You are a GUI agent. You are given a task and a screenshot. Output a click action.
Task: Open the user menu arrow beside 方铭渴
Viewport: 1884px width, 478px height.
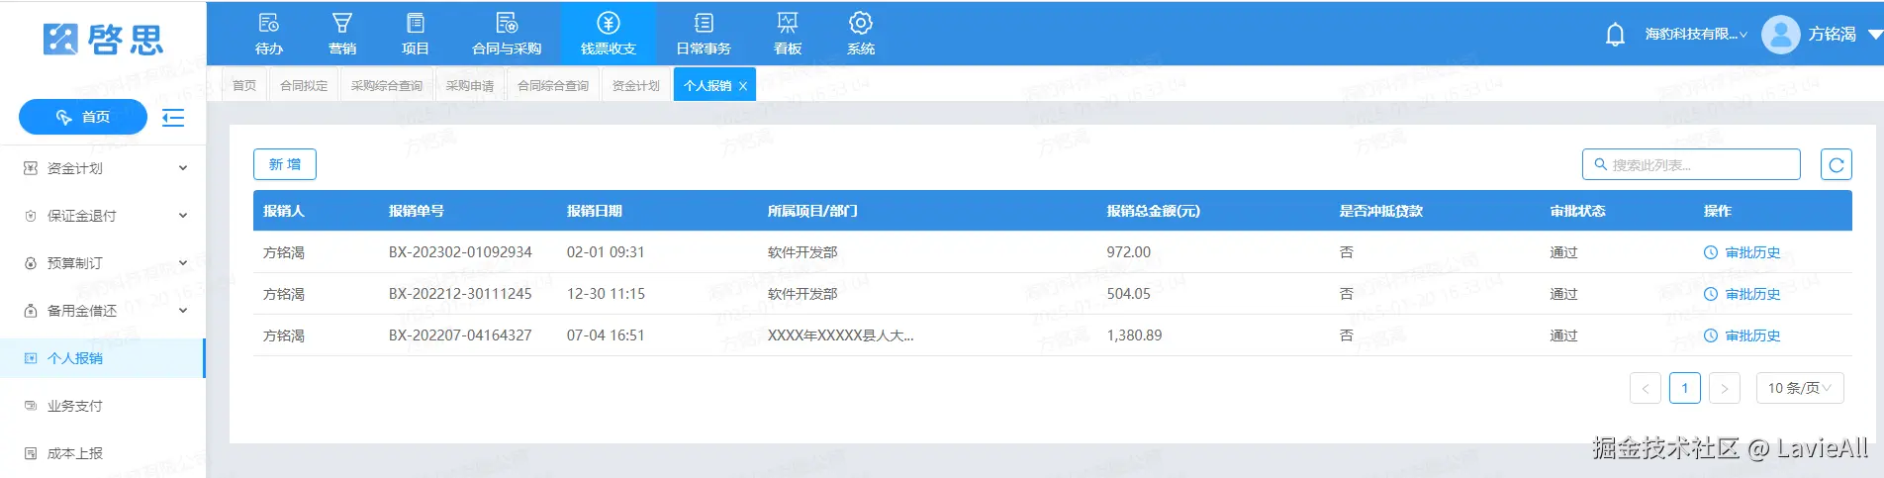pyautogui.click(x=1875, y=35)
